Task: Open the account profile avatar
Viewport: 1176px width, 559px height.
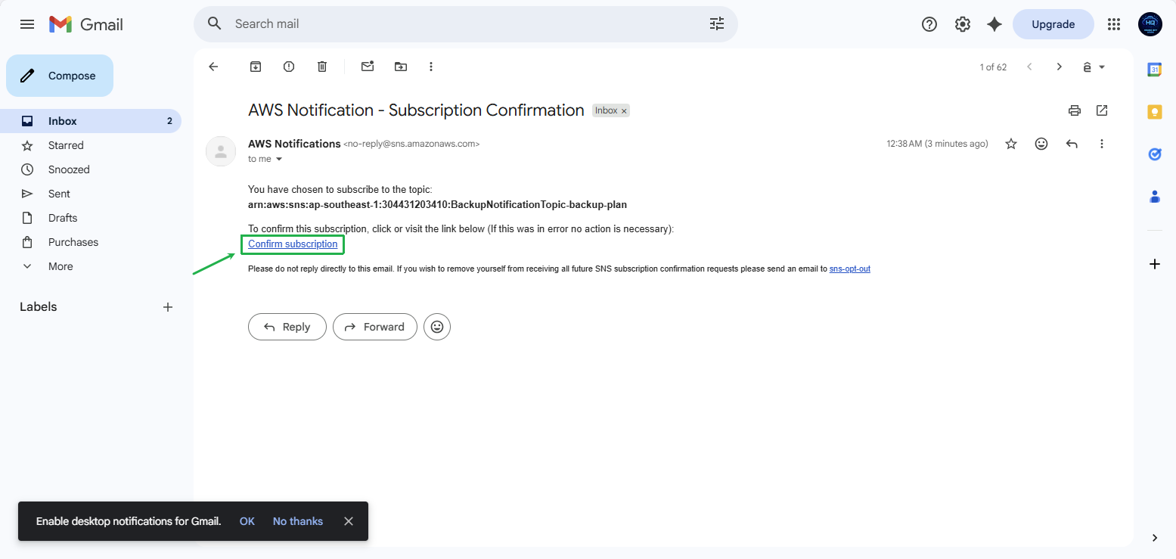Action: pyautogui.click(x=1150, y=24)
